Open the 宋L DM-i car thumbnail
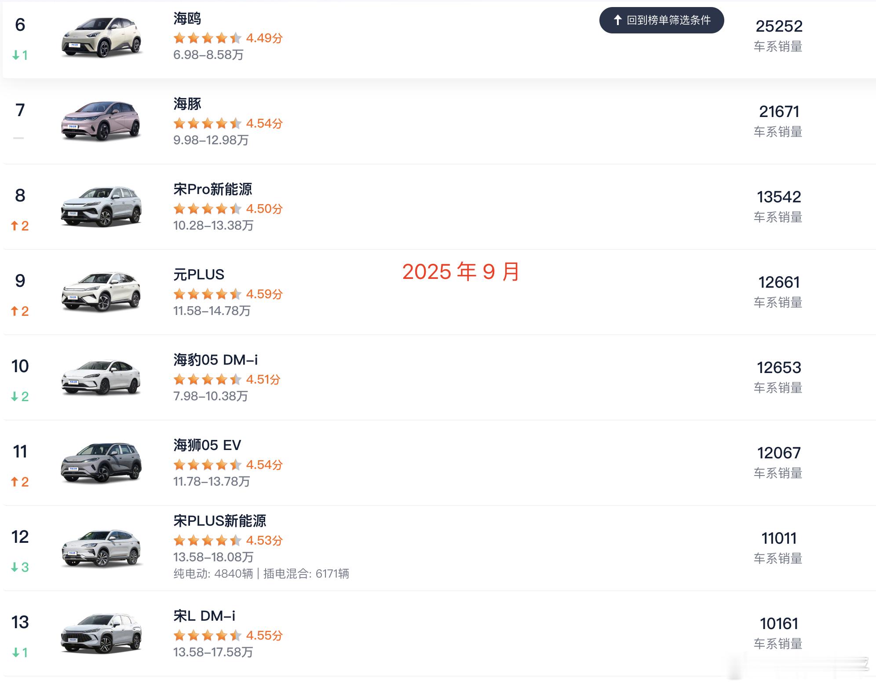 (x=102, y=633)
